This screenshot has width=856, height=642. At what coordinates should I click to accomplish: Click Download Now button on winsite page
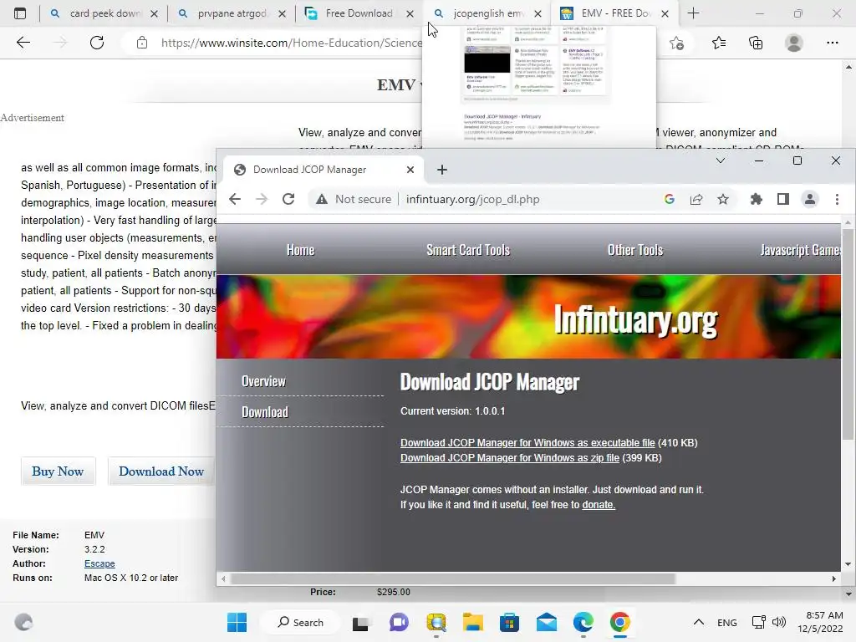coord(161,471)
